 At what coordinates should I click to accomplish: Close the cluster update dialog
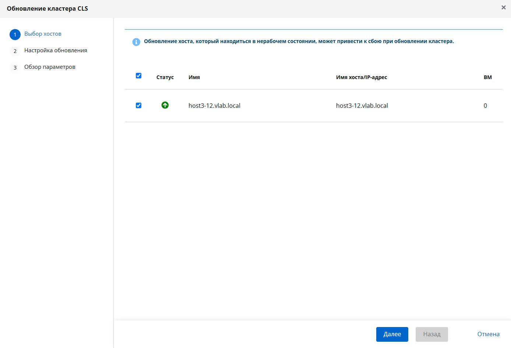click(503, 7)
